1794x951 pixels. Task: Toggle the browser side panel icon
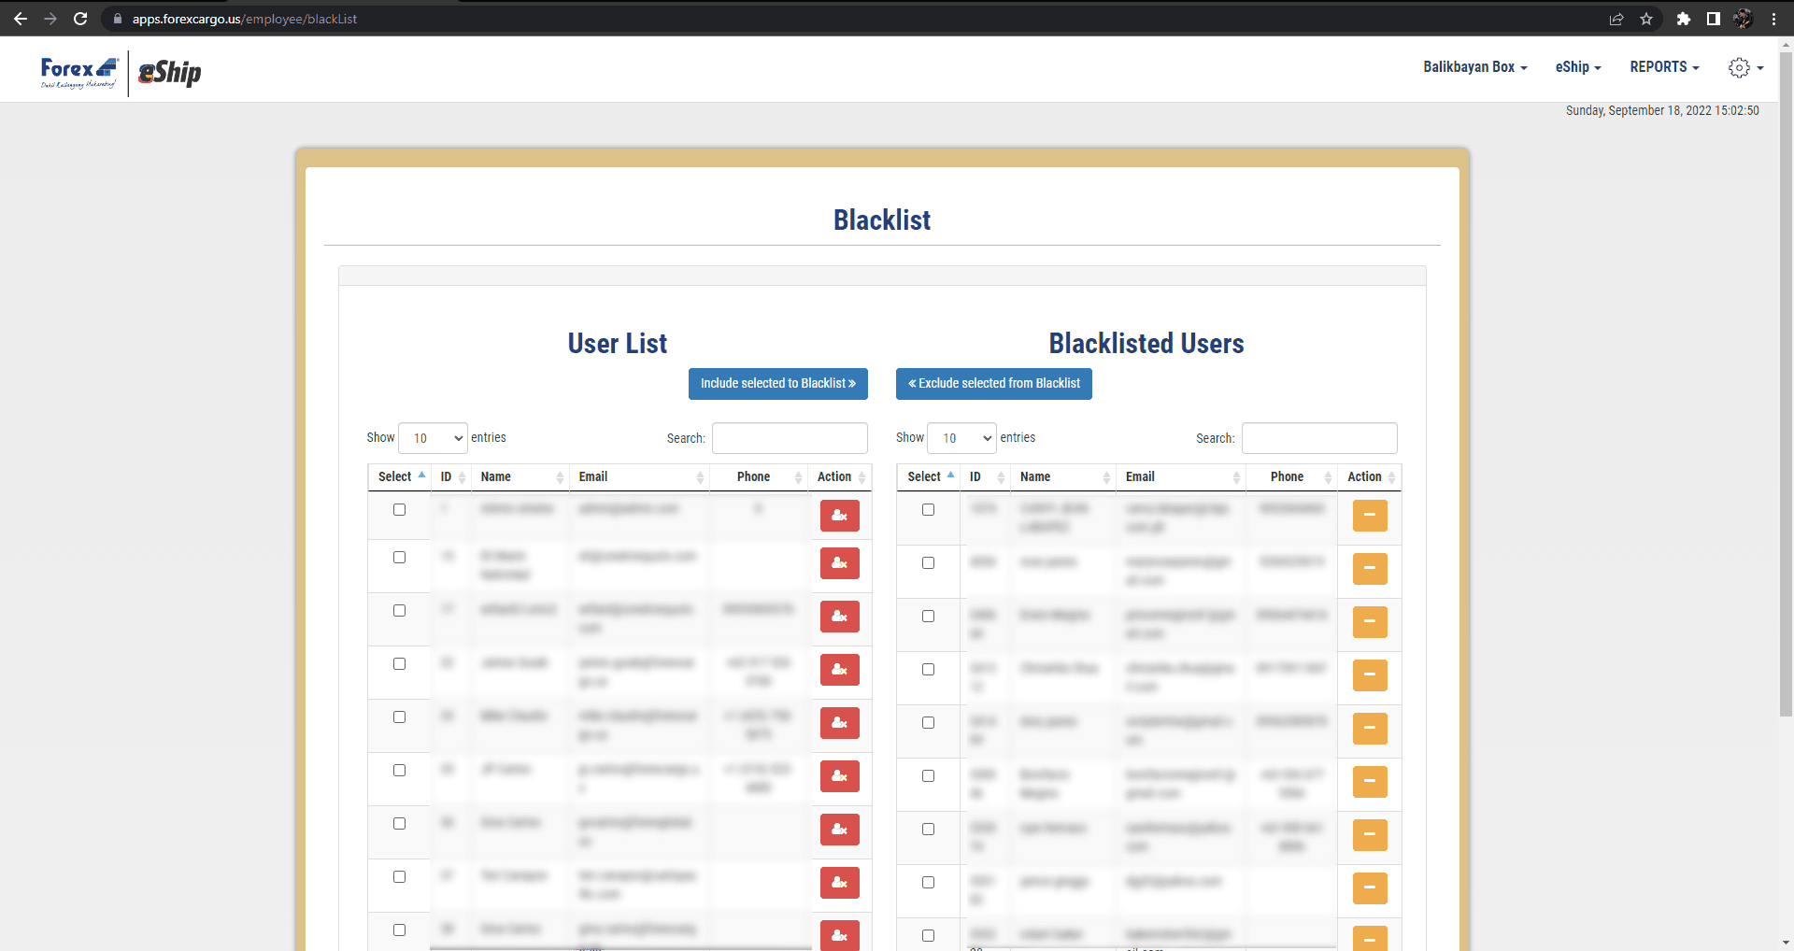pos(1714,19)
